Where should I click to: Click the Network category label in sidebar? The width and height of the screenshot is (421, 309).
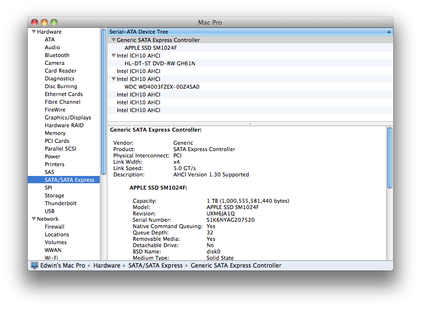(x=48, y=219)
